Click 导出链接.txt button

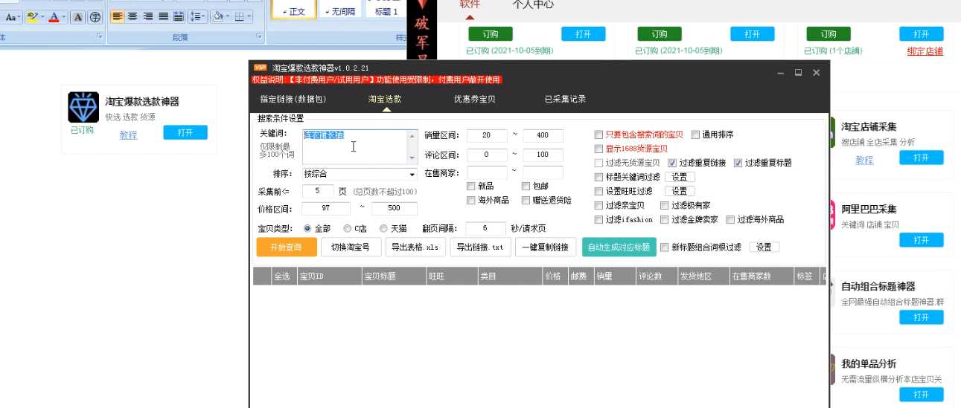pyautogui.click(x=479, y=247)
